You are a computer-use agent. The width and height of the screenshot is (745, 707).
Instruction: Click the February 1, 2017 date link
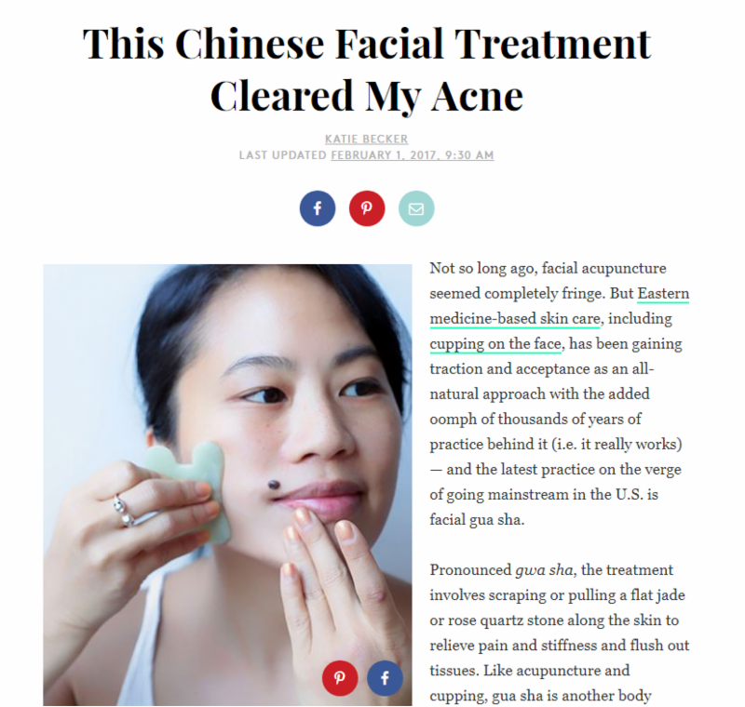pos(413,155)
